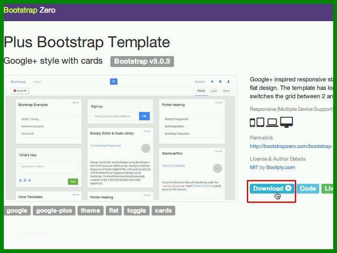Switch to the Posts tab in preview

tap(201, 91)
